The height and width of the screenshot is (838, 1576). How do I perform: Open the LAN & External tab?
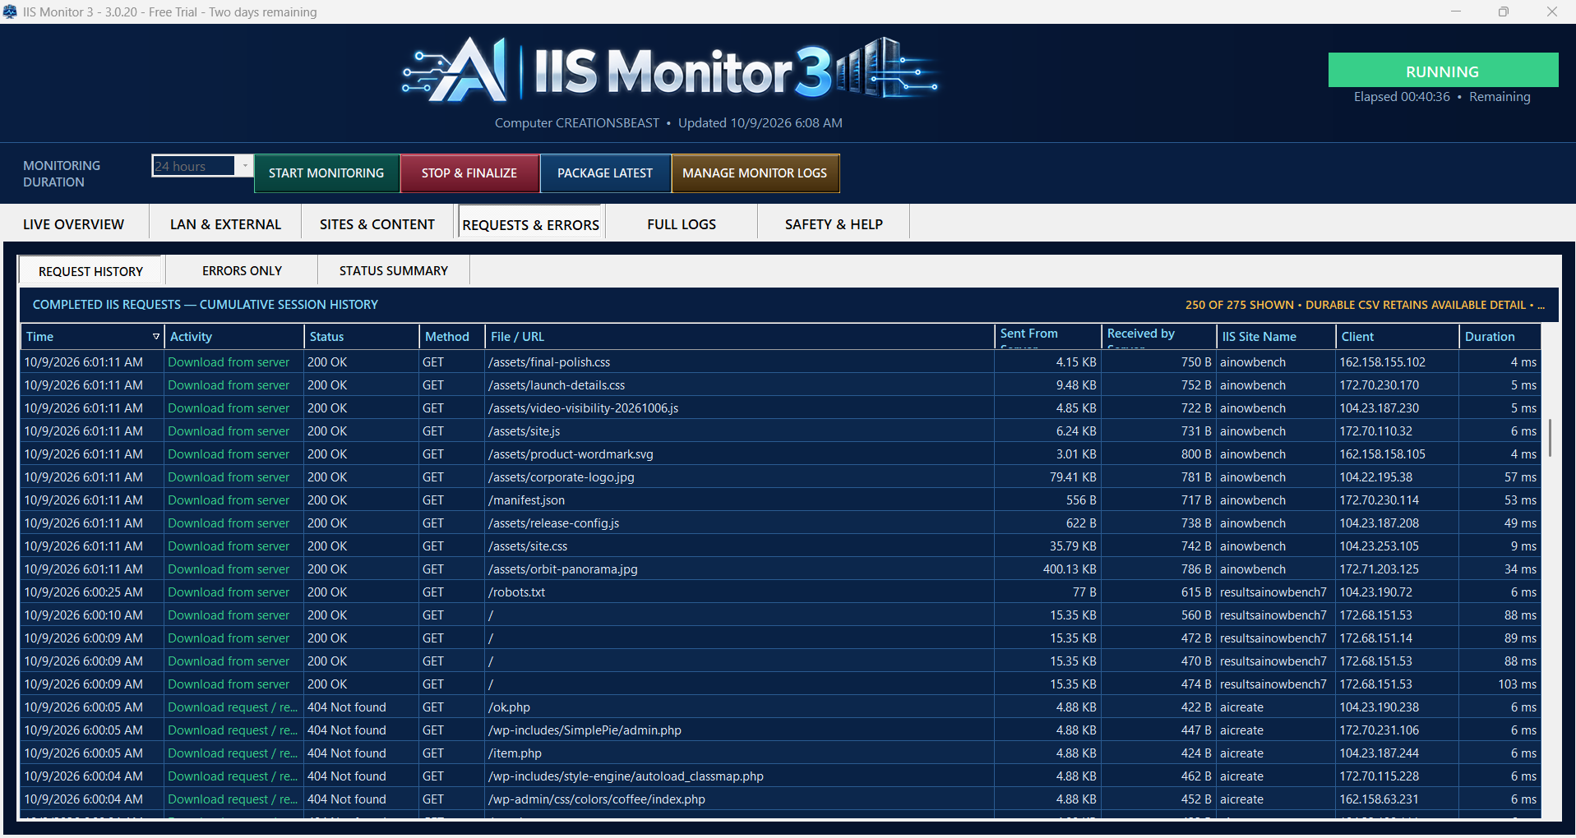[225, 224]
